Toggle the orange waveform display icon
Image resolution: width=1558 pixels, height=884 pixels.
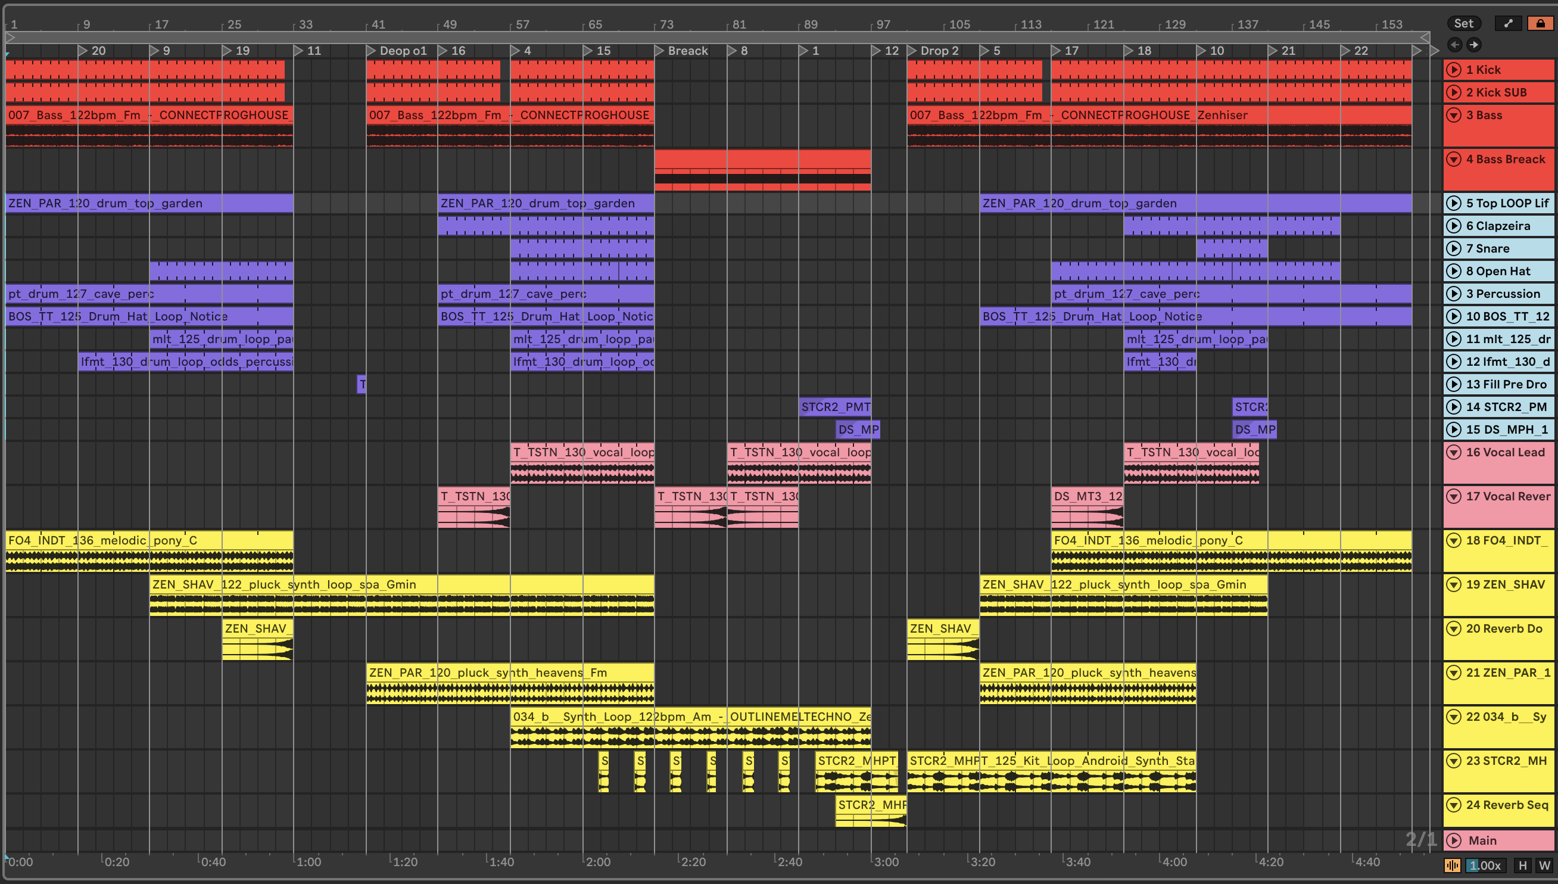[1453, 865]
